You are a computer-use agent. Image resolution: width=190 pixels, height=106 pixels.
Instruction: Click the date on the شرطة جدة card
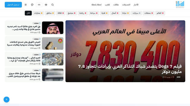34,79
